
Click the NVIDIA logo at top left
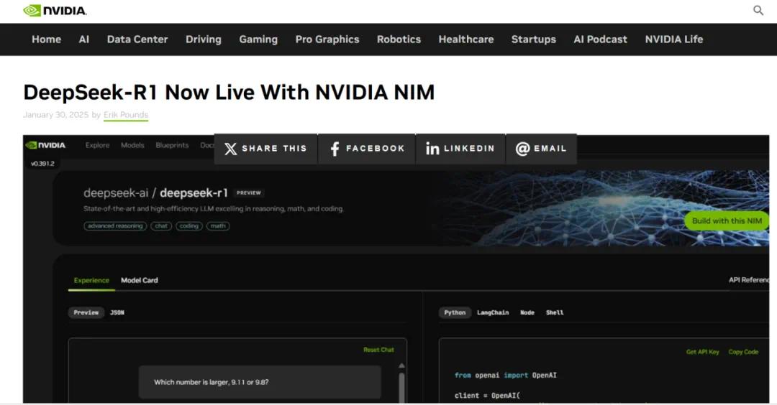click(x=55, y=11)
